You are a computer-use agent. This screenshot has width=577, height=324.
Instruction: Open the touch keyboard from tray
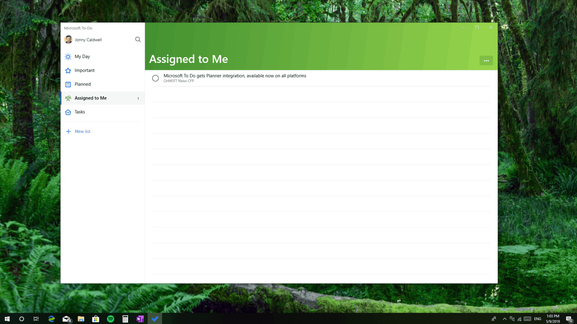(528, 319)
